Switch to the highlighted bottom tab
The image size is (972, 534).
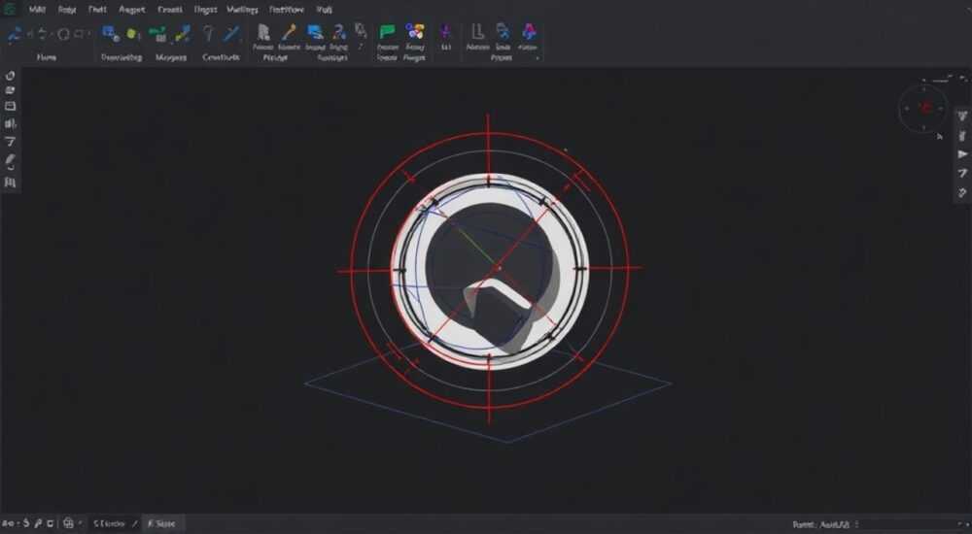[161, 523]
